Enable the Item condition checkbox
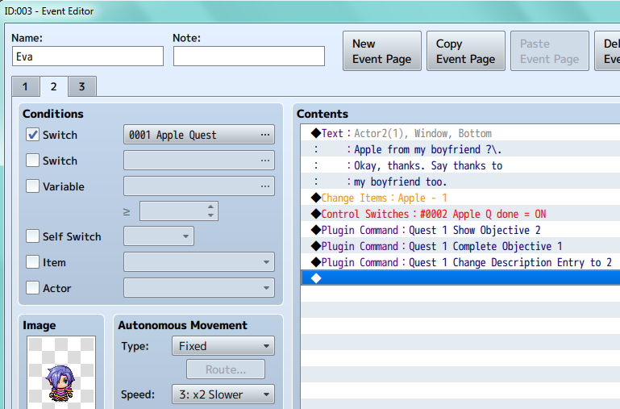The height and width of the screenshot is (409, 620). coord(32,262)
